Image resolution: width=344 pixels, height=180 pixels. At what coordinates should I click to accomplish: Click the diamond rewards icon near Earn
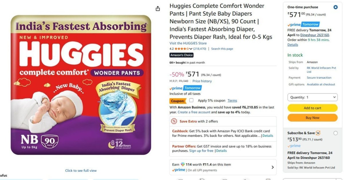pos(183,165)
